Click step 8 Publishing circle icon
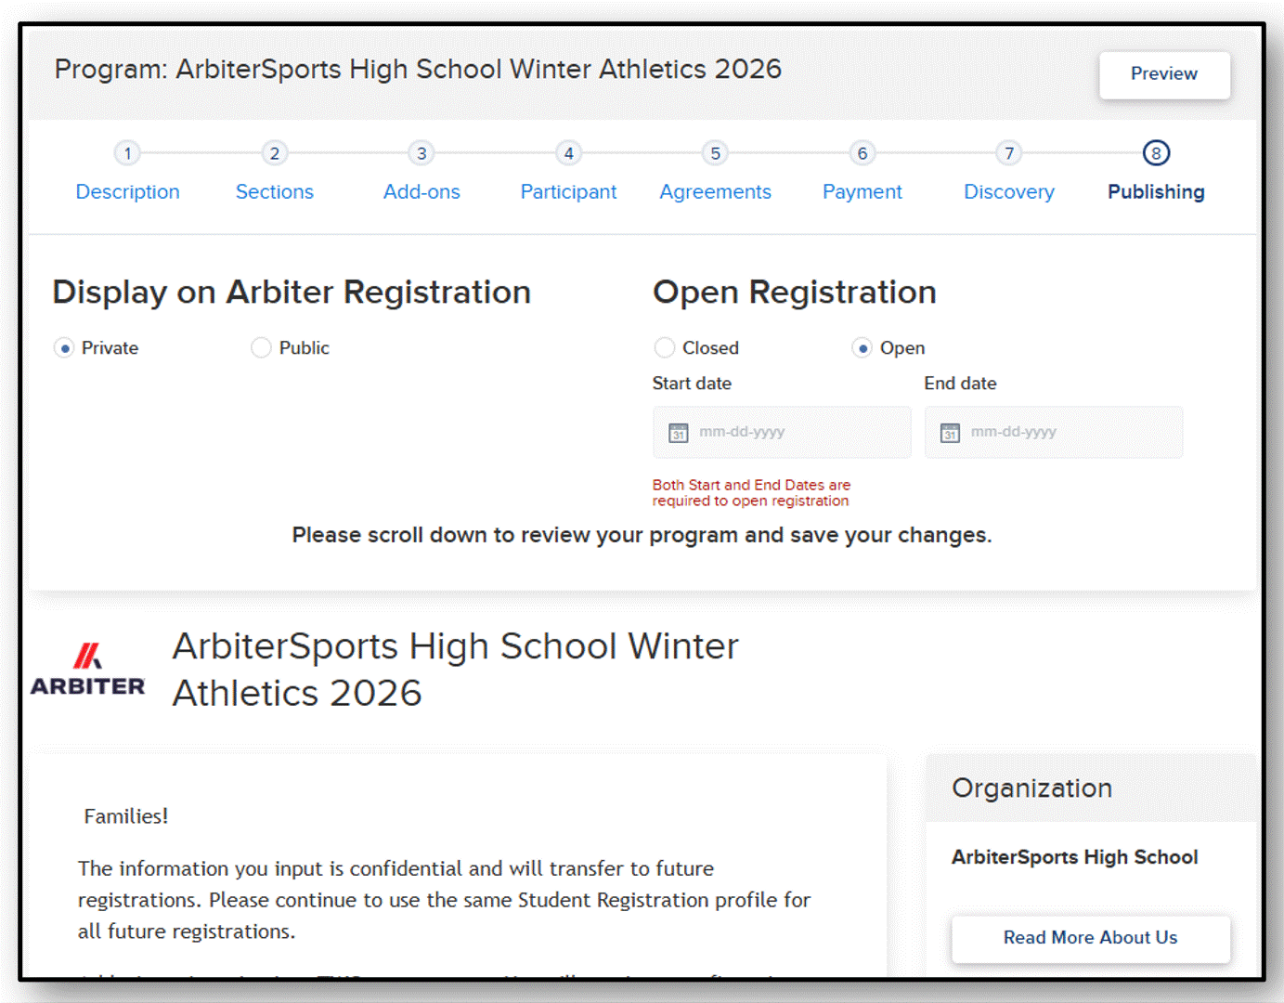 pyautogui.click(x=1156, y=153)
